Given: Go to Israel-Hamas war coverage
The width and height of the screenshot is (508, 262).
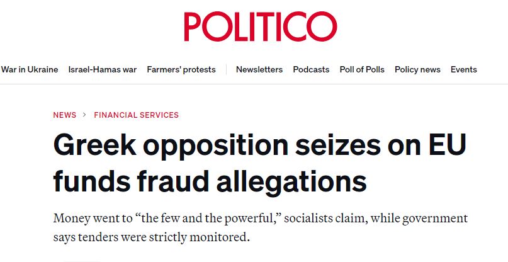Looking at the screenshot, I should pyautogui.click(x=103, y=70).
